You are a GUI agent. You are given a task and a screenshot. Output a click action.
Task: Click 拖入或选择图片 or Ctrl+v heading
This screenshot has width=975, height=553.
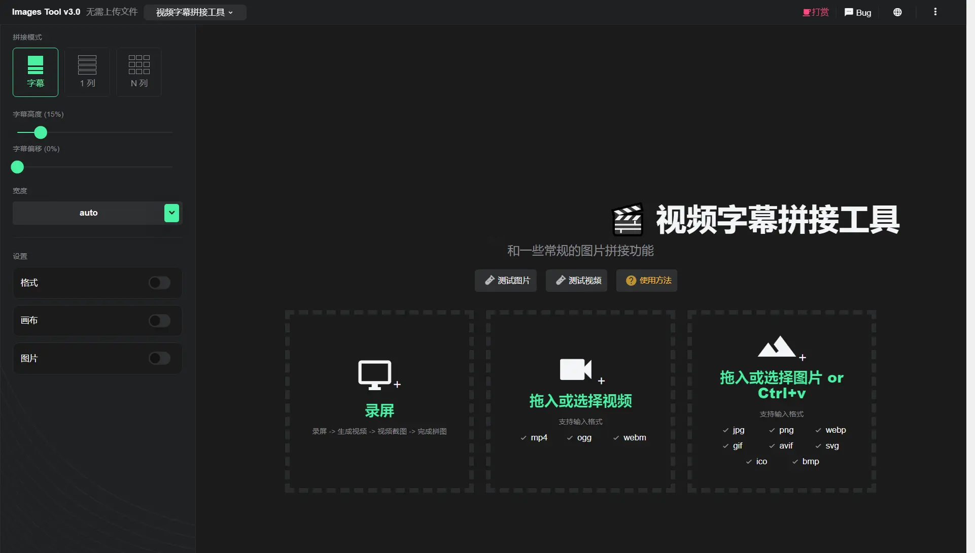coord(782,385)
